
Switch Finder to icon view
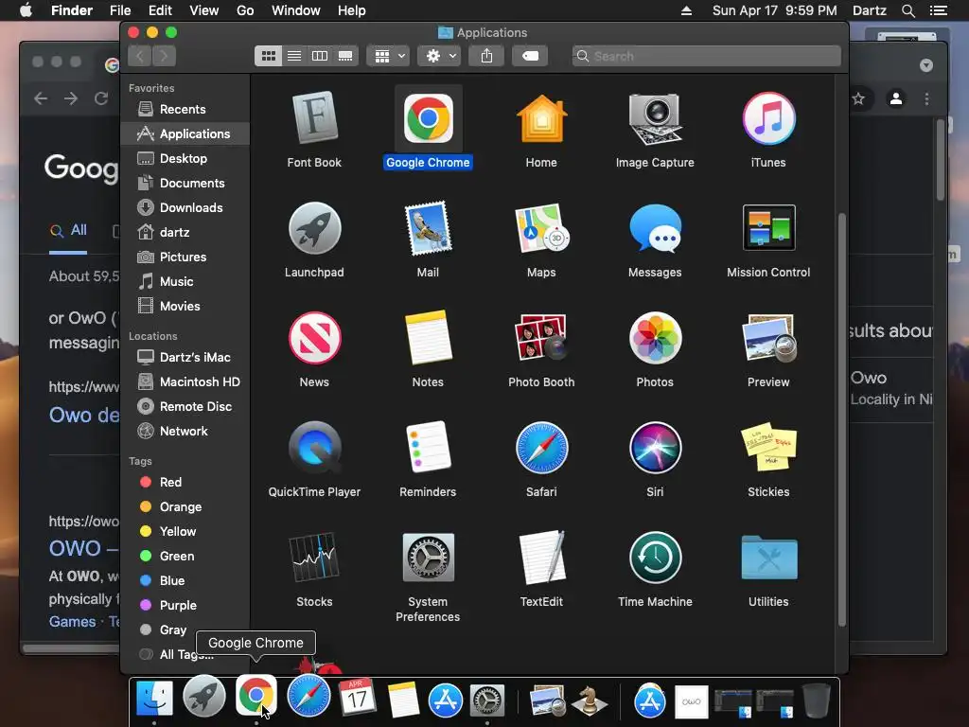pos(268,56)
